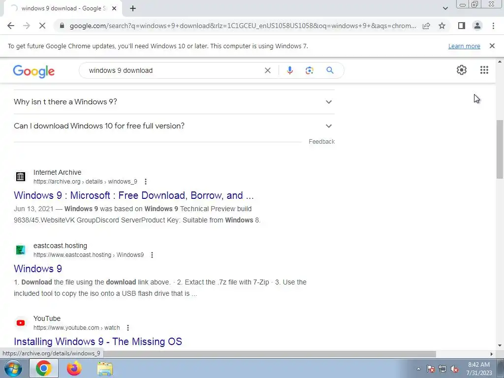Search by image with Google Lens

click(309, 70)
